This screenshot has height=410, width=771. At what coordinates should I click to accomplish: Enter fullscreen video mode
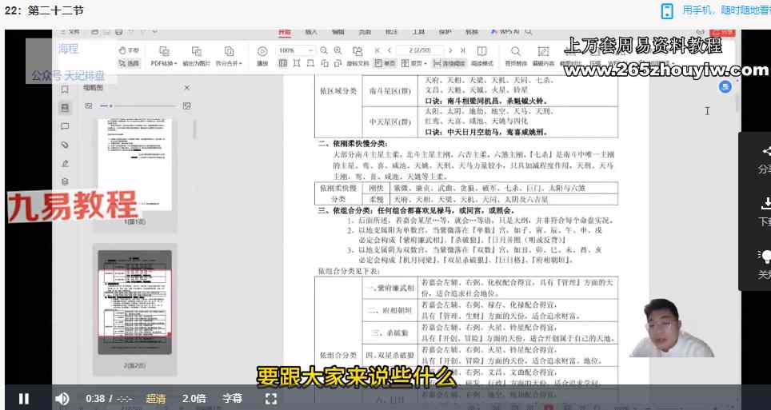271,398
